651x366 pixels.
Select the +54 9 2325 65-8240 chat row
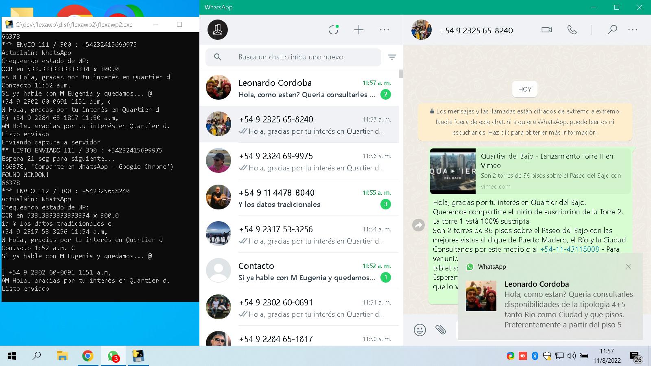[x=299, y=124]
